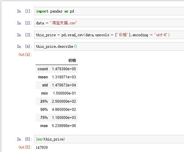Image resolution: width=184 pixels, height=152 pixels.
Task: Click the min row value 1.500000e-01
Action: 64,93
